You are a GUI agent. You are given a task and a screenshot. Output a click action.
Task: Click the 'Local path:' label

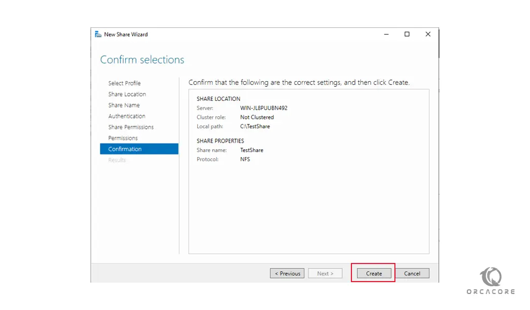tap(210, 126)
